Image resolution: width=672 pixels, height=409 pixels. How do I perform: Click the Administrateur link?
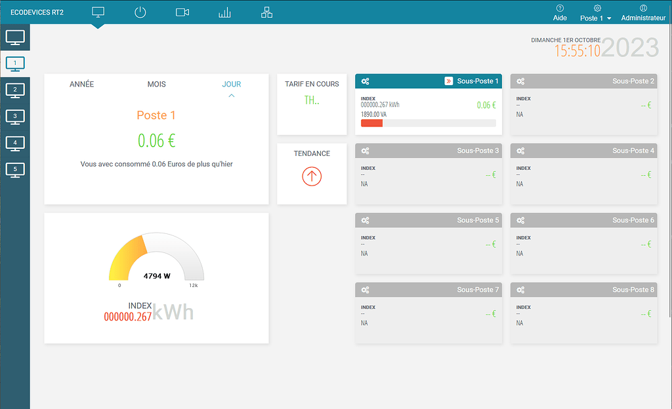[x=643, y=18]
